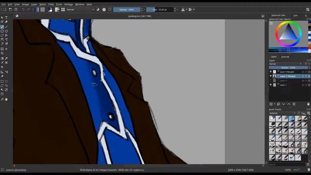Select the Rectangle shape tool
Image resolution: width=311 pixels, height=175 pixels.
2,31
